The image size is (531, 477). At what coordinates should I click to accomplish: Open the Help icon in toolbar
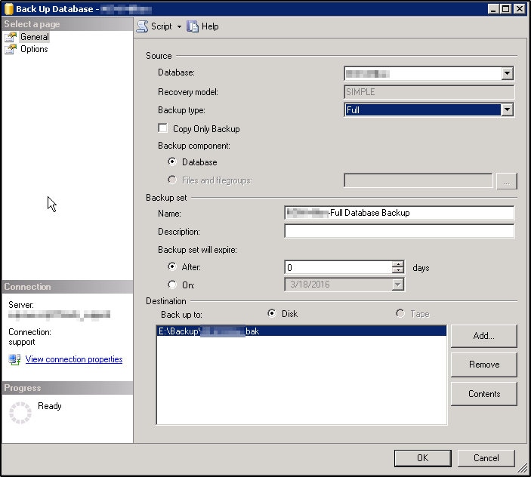pyautogui.click(x=193, y=26)
